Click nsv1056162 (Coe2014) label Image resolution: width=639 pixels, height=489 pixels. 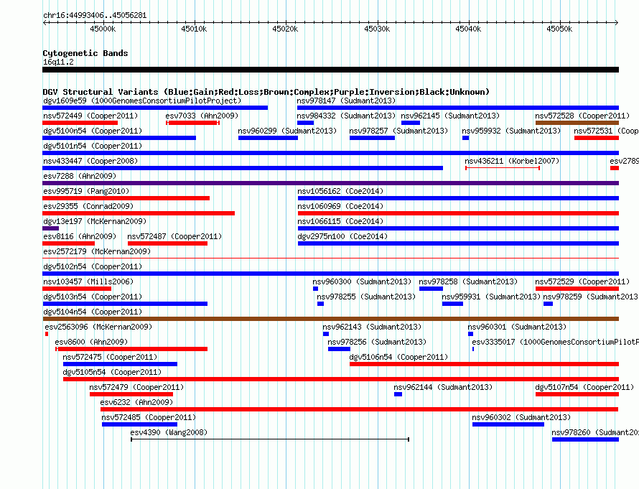(340, 191)
